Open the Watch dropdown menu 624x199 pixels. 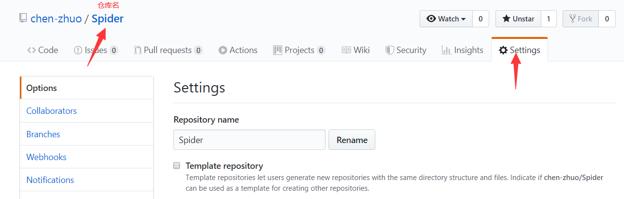tap(446, 19)
